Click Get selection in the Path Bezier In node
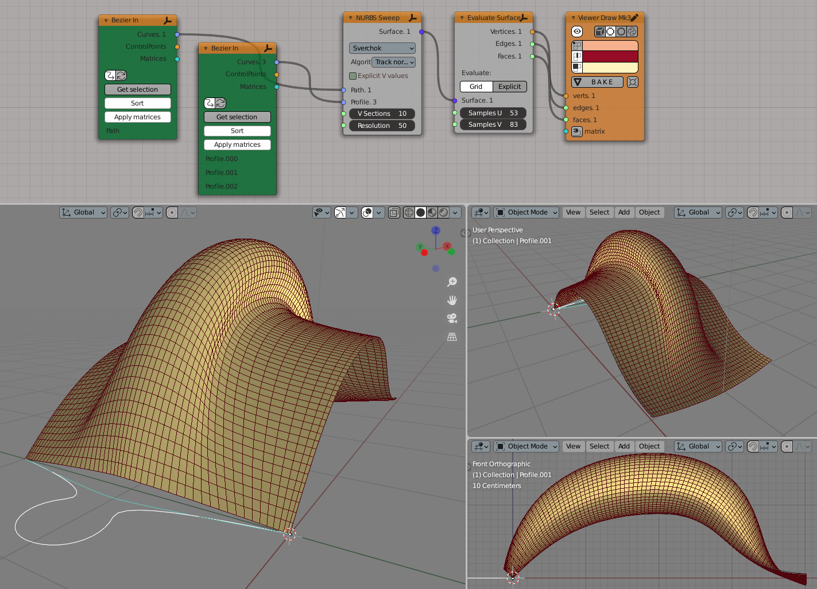 138,89
